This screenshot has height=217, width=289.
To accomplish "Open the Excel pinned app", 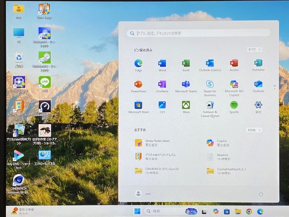I will point(186,66).
